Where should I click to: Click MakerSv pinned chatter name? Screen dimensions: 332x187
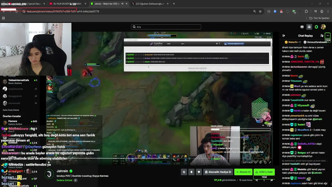click(x=293, y=42)
